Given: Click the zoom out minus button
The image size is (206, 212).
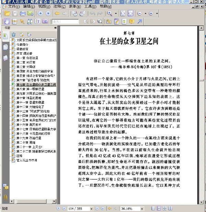Looking at the screenshot, I should [139, 13].
